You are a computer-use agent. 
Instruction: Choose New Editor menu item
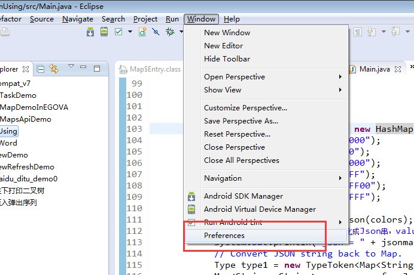coord(266,46)
